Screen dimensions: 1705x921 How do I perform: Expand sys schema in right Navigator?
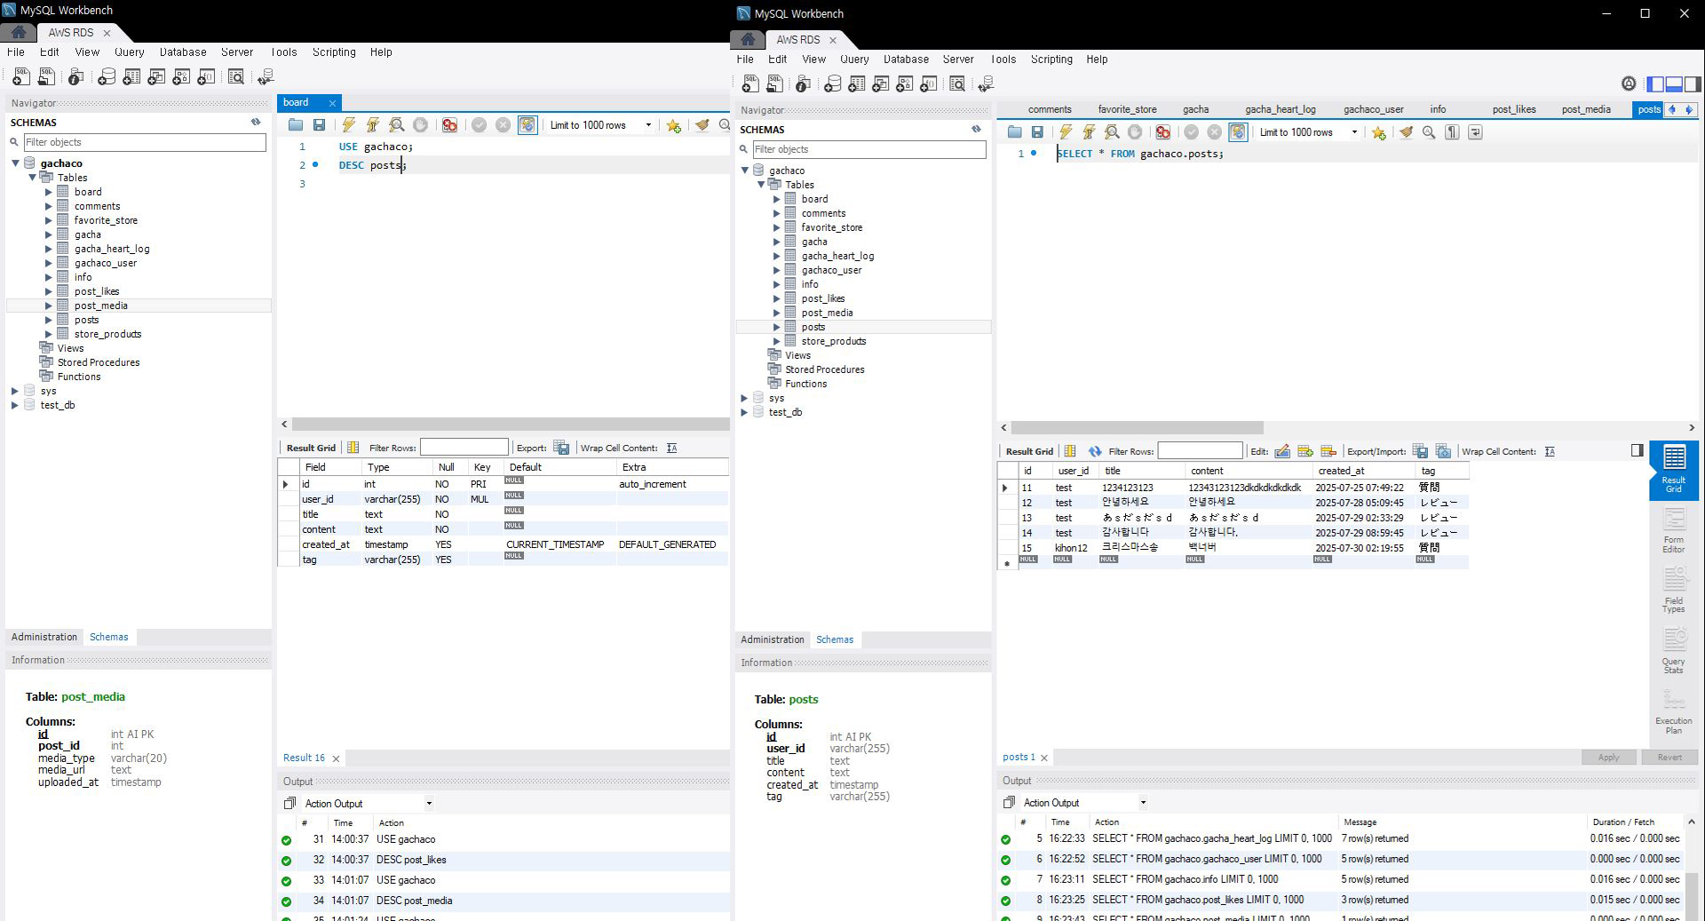(x=744, y=398)
